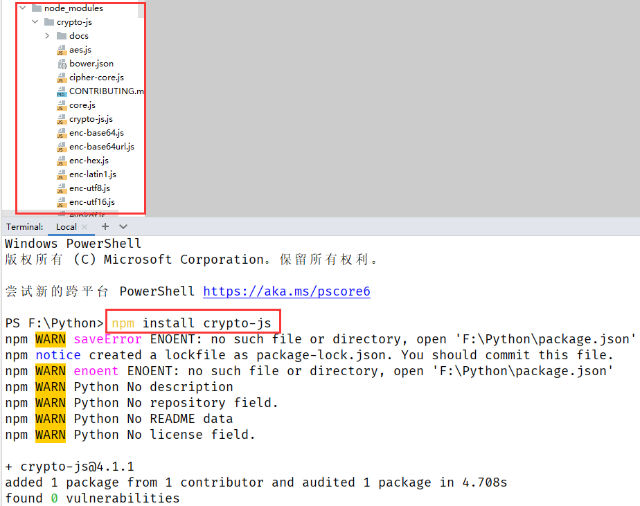Click the enc-hex.js file icon

pos(62,161)
